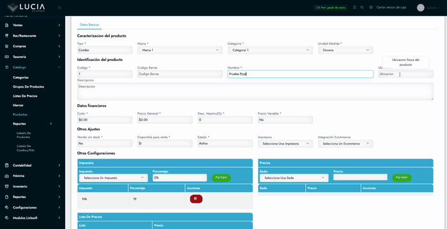Viewport: 447px width, 229px height.
Task: Click the search magnifier icon in top bar
Action: tap(362, 8)
